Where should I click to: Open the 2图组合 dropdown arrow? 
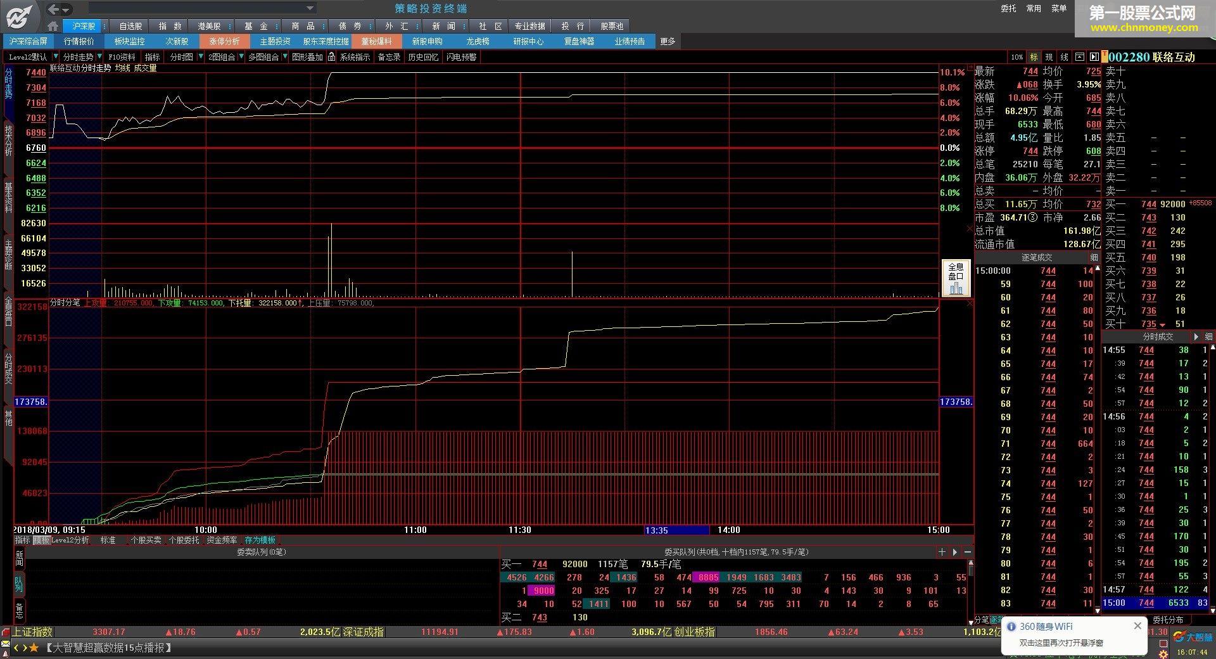pos(241,56)
